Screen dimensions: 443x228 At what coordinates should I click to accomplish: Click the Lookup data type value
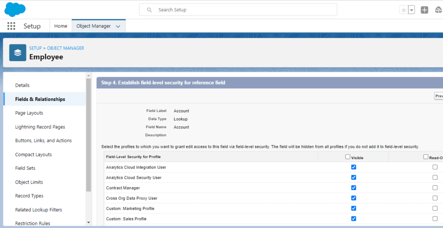pos(180,119)
